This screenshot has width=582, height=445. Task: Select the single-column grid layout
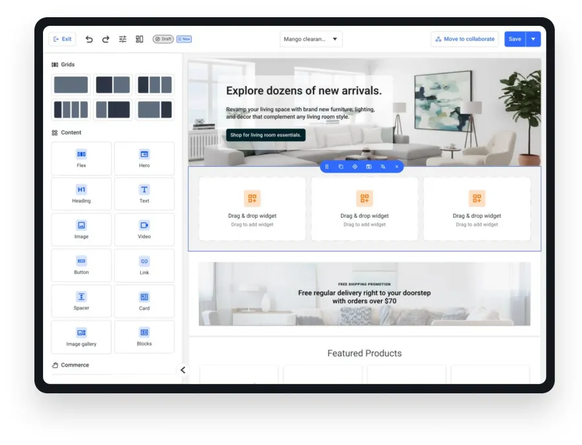71,85
